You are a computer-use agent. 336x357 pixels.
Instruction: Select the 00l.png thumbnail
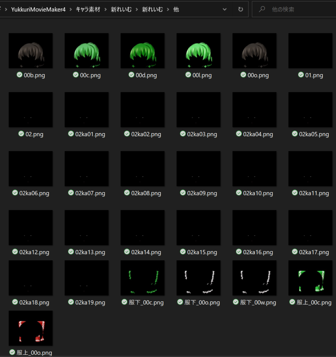click(199, 51)
